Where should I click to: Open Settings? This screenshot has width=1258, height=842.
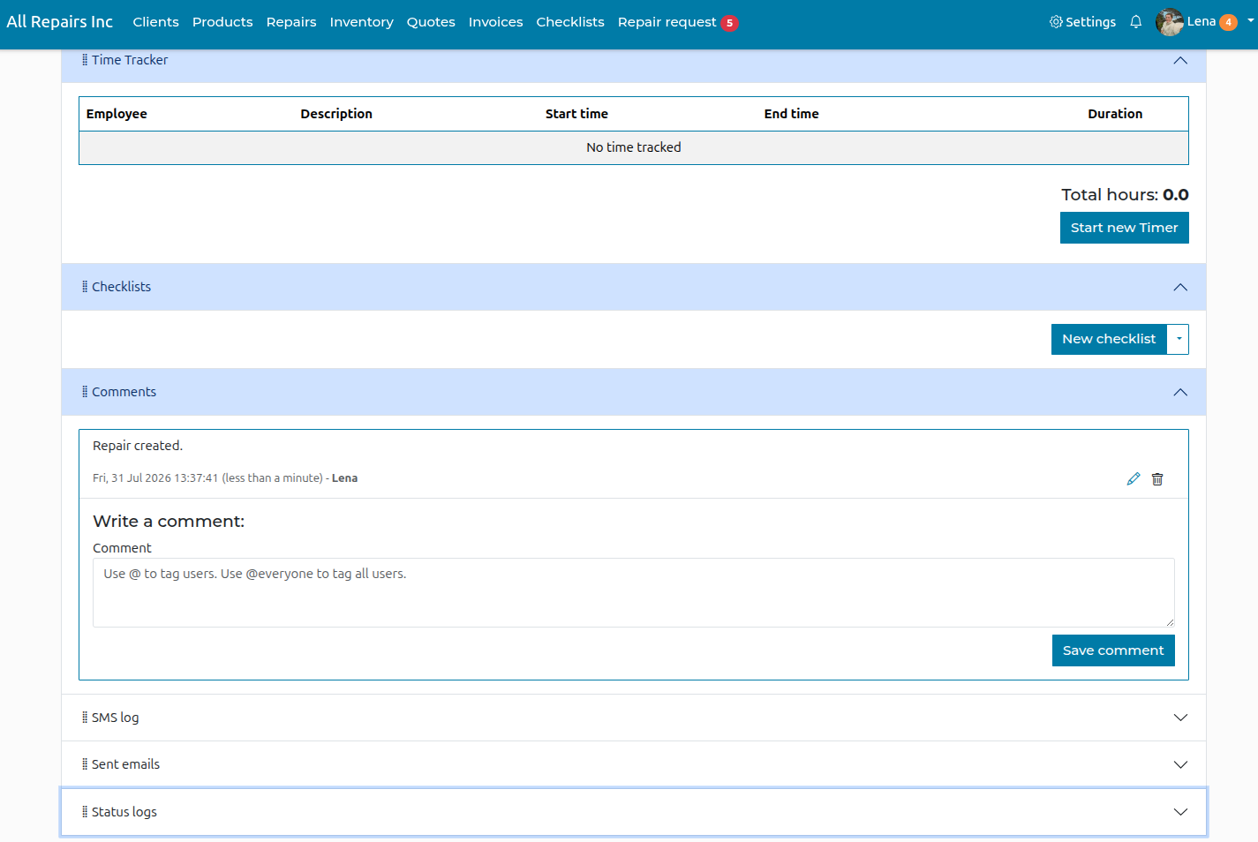[1082, 22]
